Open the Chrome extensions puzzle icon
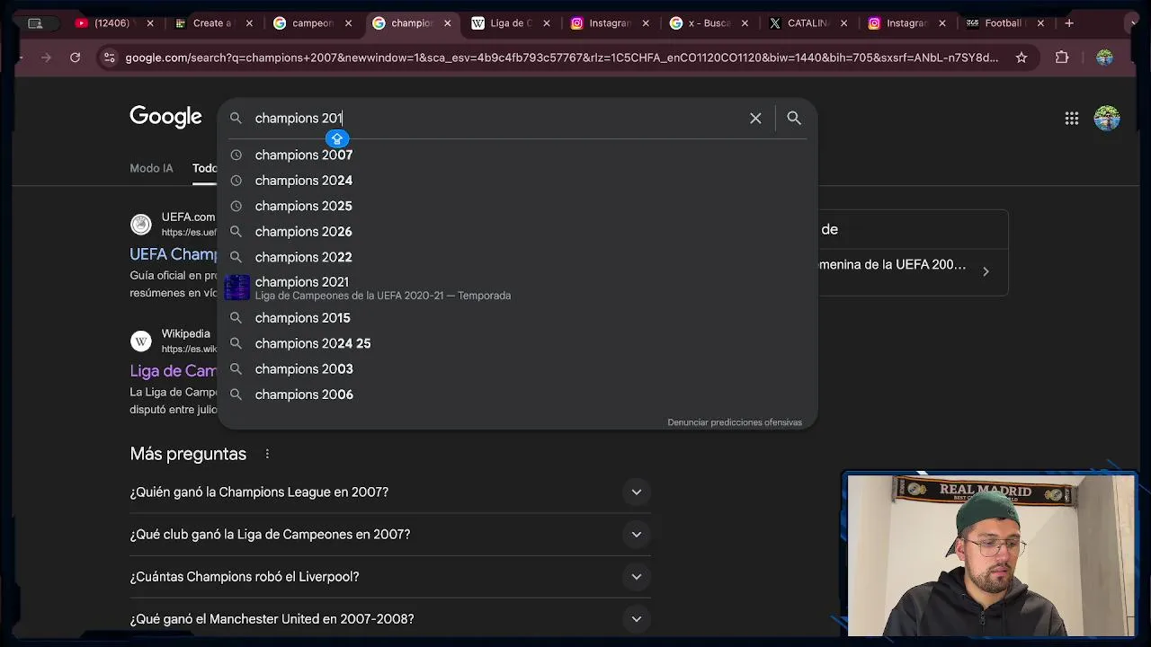This screenshot has height=647, width=1151. [1062, 58]
